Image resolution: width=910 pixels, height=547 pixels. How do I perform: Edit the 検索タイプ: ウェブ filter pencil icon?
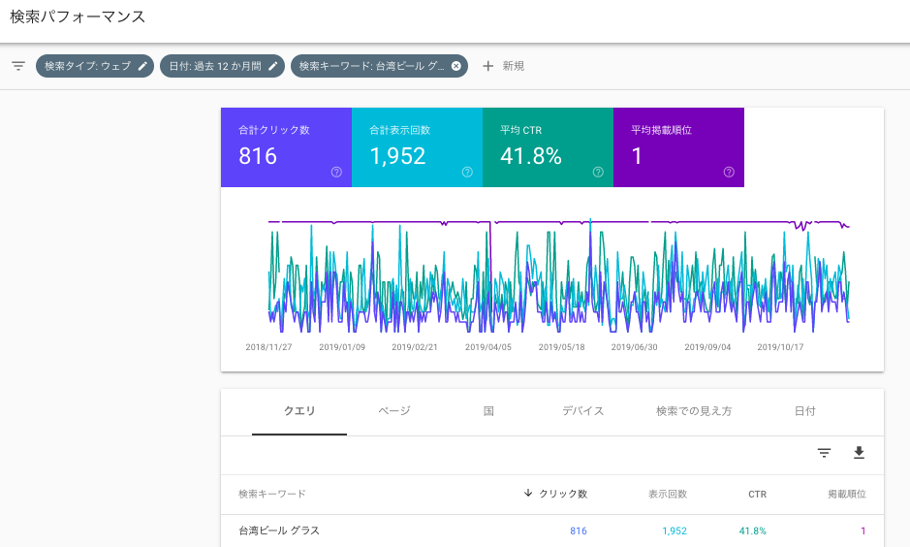tap(142, 66)
